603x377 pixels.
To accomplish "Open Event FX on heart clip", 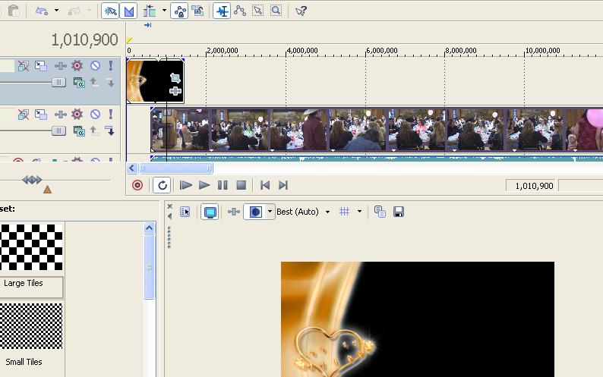I will pyautogui.click(x=175, y=91).
